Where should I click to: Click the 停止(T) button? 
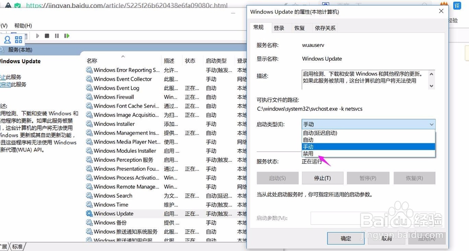[x=323, y=178]
